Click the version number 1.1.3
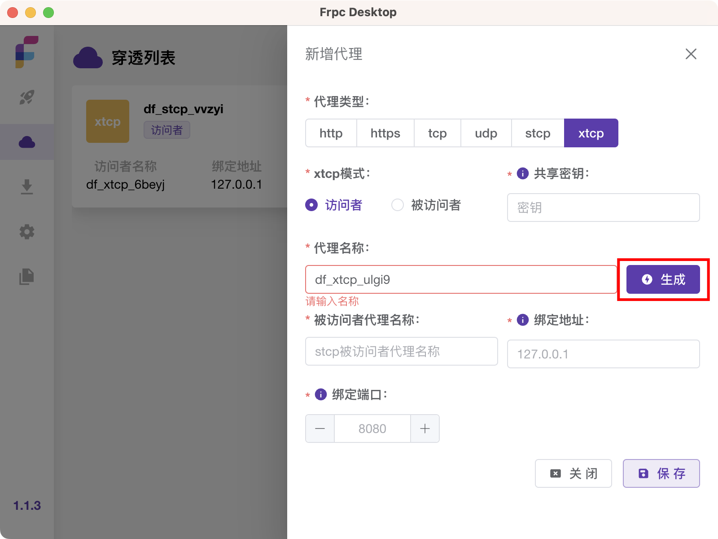Screen dimensions: 718x539 click(27, 506)
